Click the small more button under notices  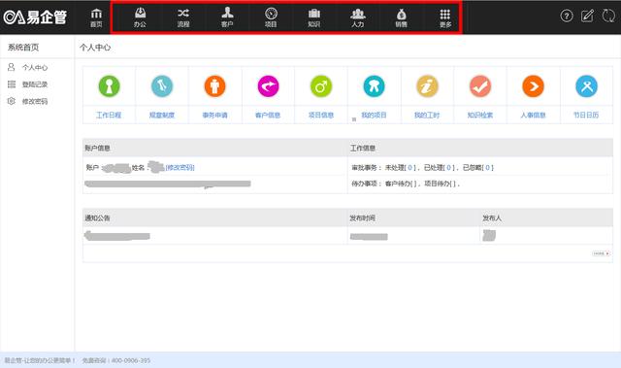(602, 253)
